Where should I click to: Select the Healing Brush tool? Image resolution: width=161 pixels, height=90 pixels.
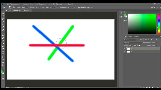[x=3, y=30]
